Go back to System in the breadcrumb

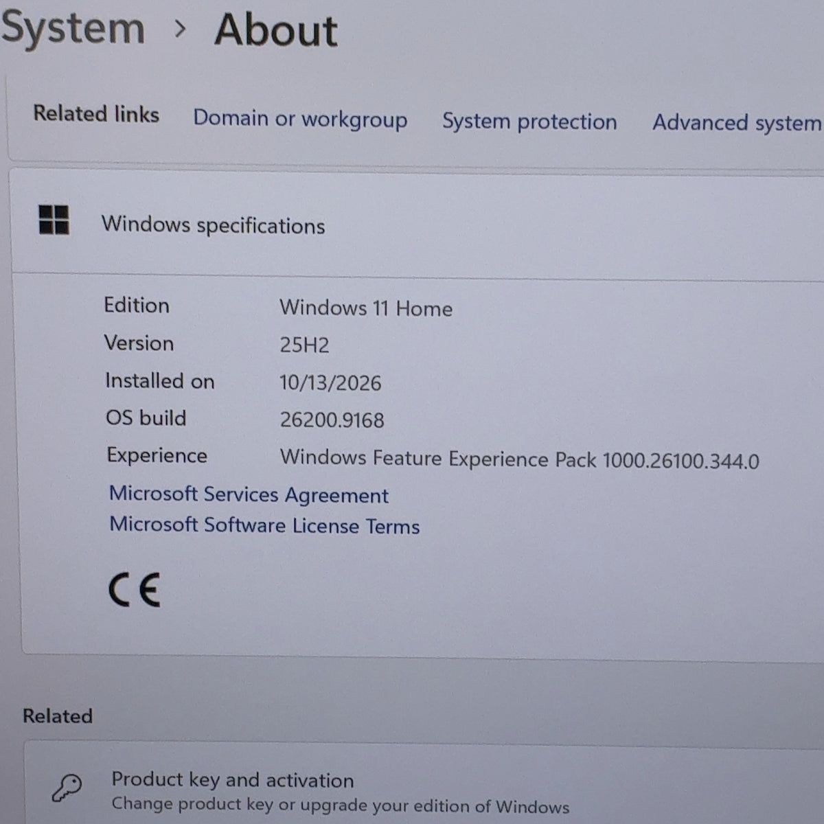tap(72, 29)
